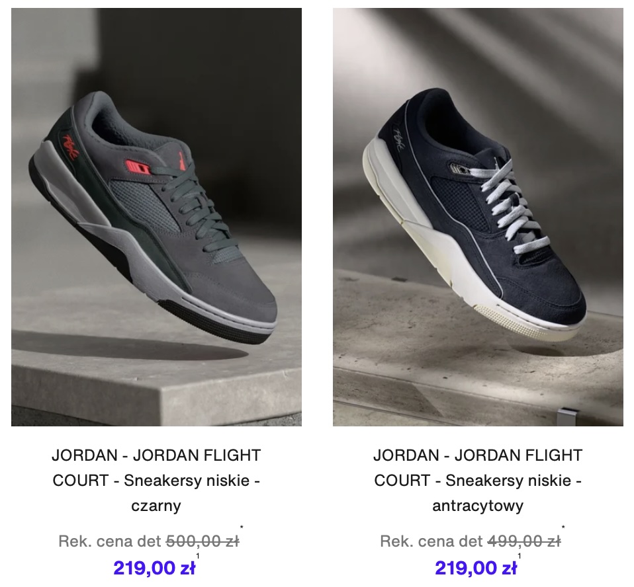This screenshot has height=587, width=634.
Task: Click the crossed-out 500,00 zł price
Action: coord(203,541)
